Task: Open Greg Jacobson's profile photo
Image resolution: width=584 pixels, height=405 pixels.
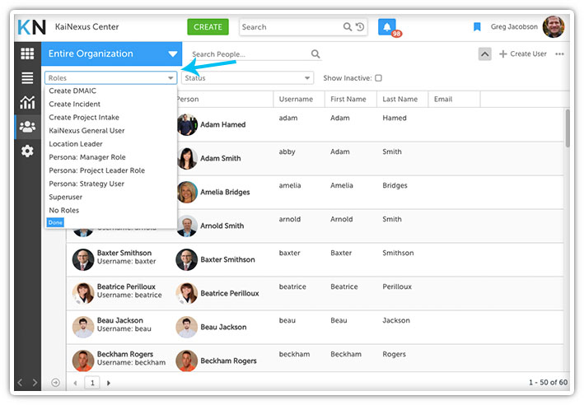Action: click(x=554, y=27)
